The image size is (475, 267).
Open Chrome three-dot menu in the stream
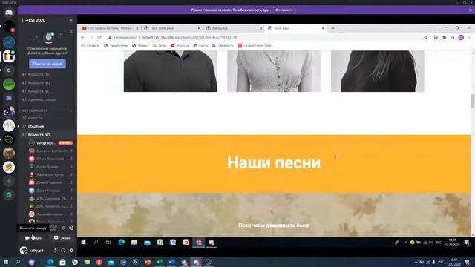(469, 37)
